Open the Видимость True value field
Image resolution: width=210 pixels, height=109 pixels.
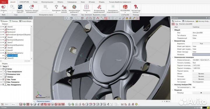(x=201, y=44)
